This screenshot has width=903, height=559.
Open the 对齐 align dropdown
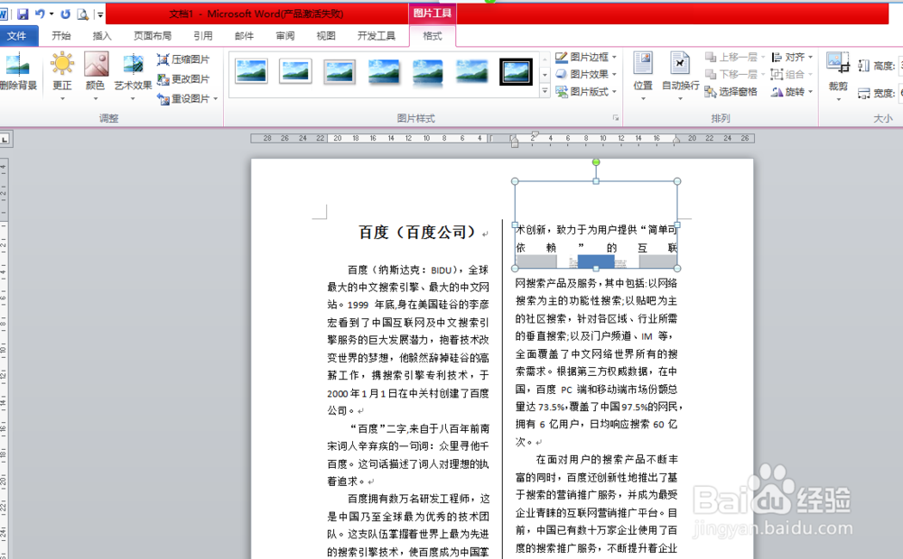tap(791, 57)
